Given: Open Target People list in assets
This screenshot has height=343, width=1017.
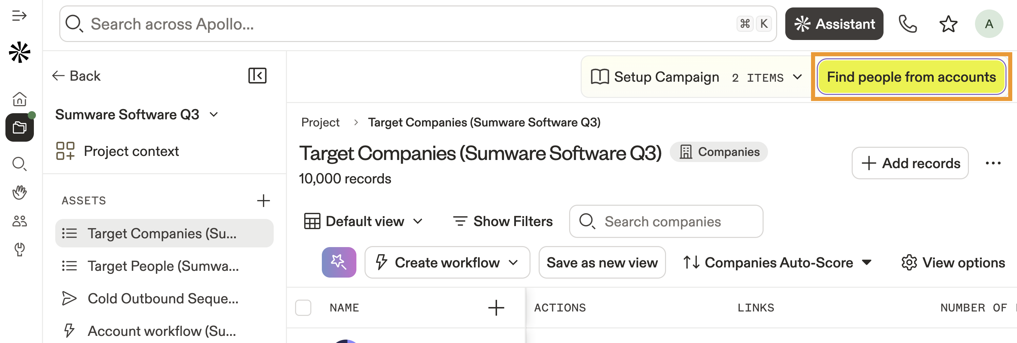Looking at the screenshot, I should [163, 266].
